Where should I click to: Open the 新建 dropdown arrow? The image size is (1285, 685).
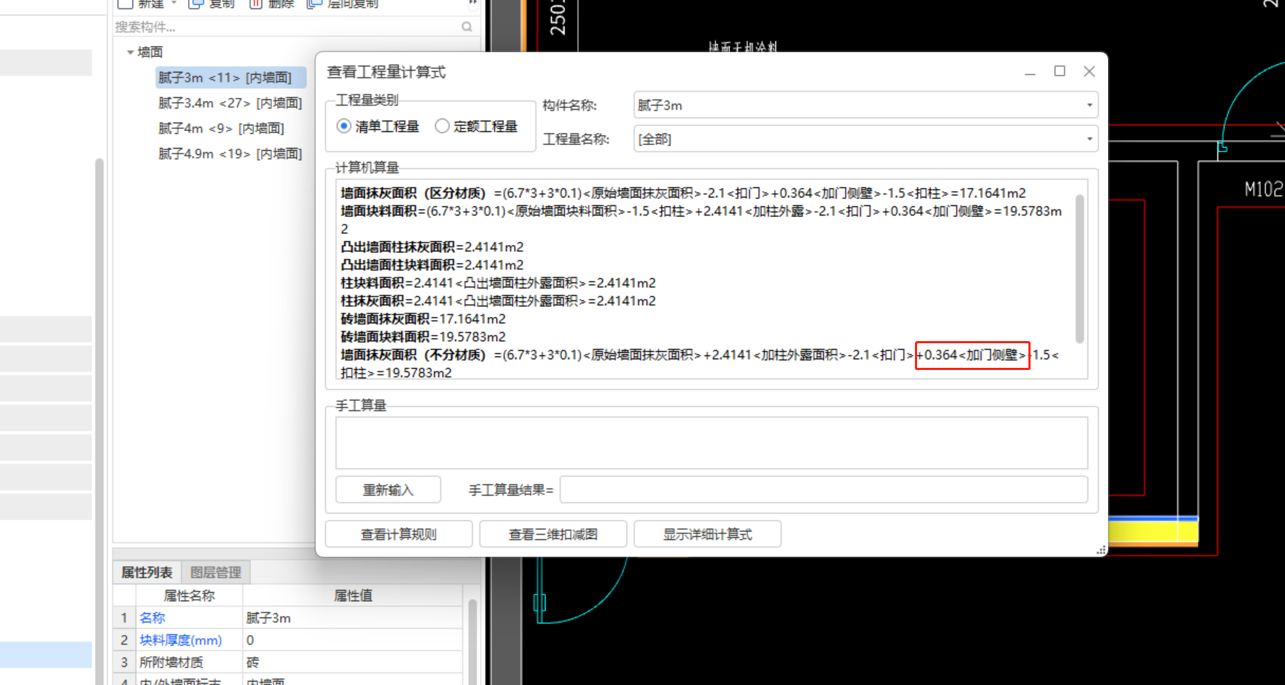[x=174, y=4]
